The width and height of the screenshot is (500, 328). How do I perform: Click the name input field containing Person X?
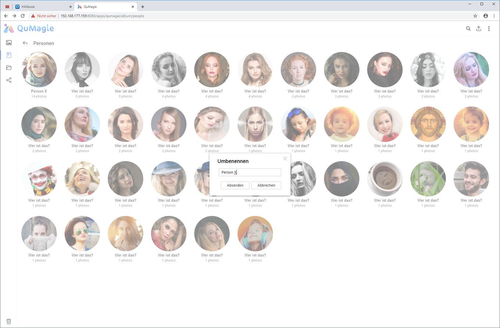[x=250, y=172]
